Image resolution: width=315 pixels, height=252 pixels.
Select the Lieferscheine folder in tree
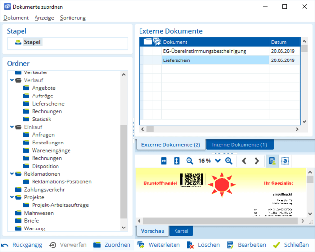coord(48,104)
